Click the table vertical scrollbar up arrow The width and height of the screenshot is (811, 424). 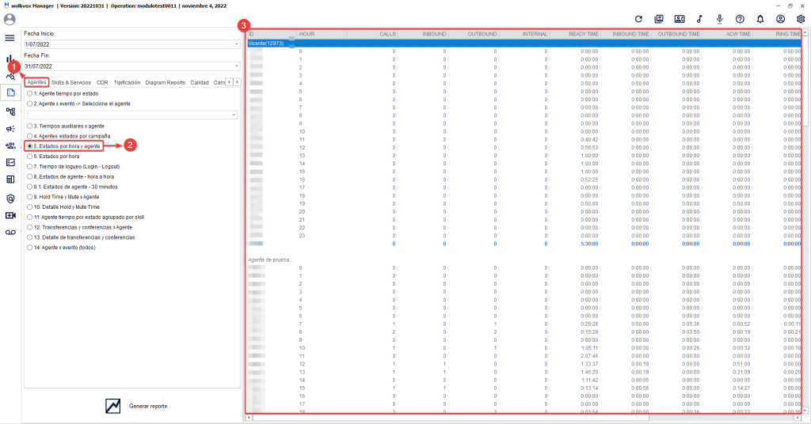coord(805,33)
